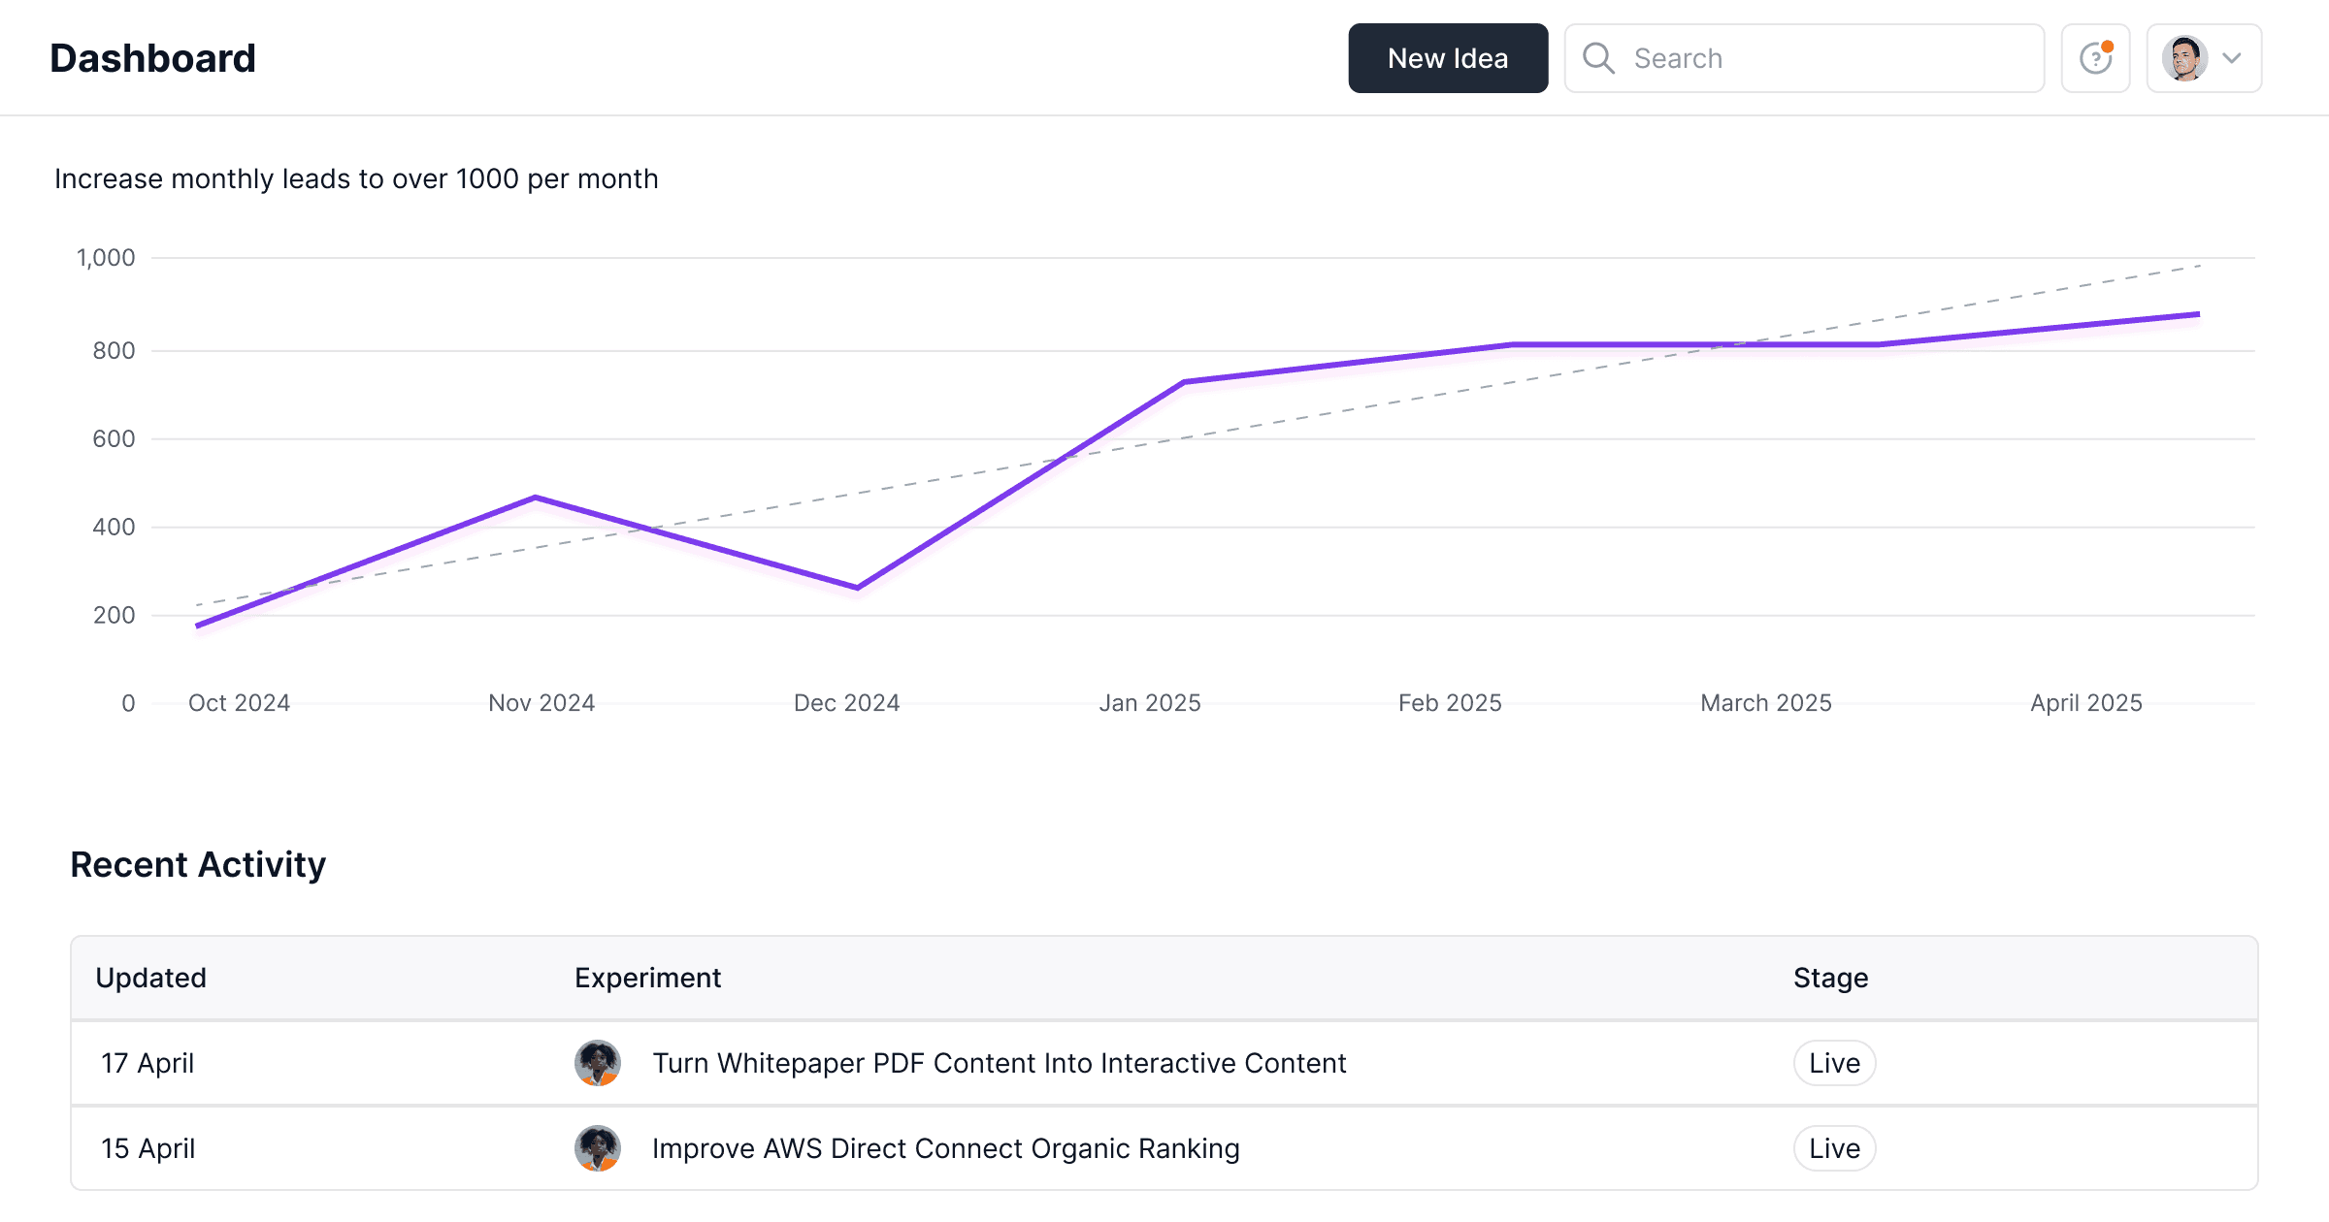Click author avatar on AWS Direct Connect experiment
Screen dimensions: 2329x1222
[598, 1148]
